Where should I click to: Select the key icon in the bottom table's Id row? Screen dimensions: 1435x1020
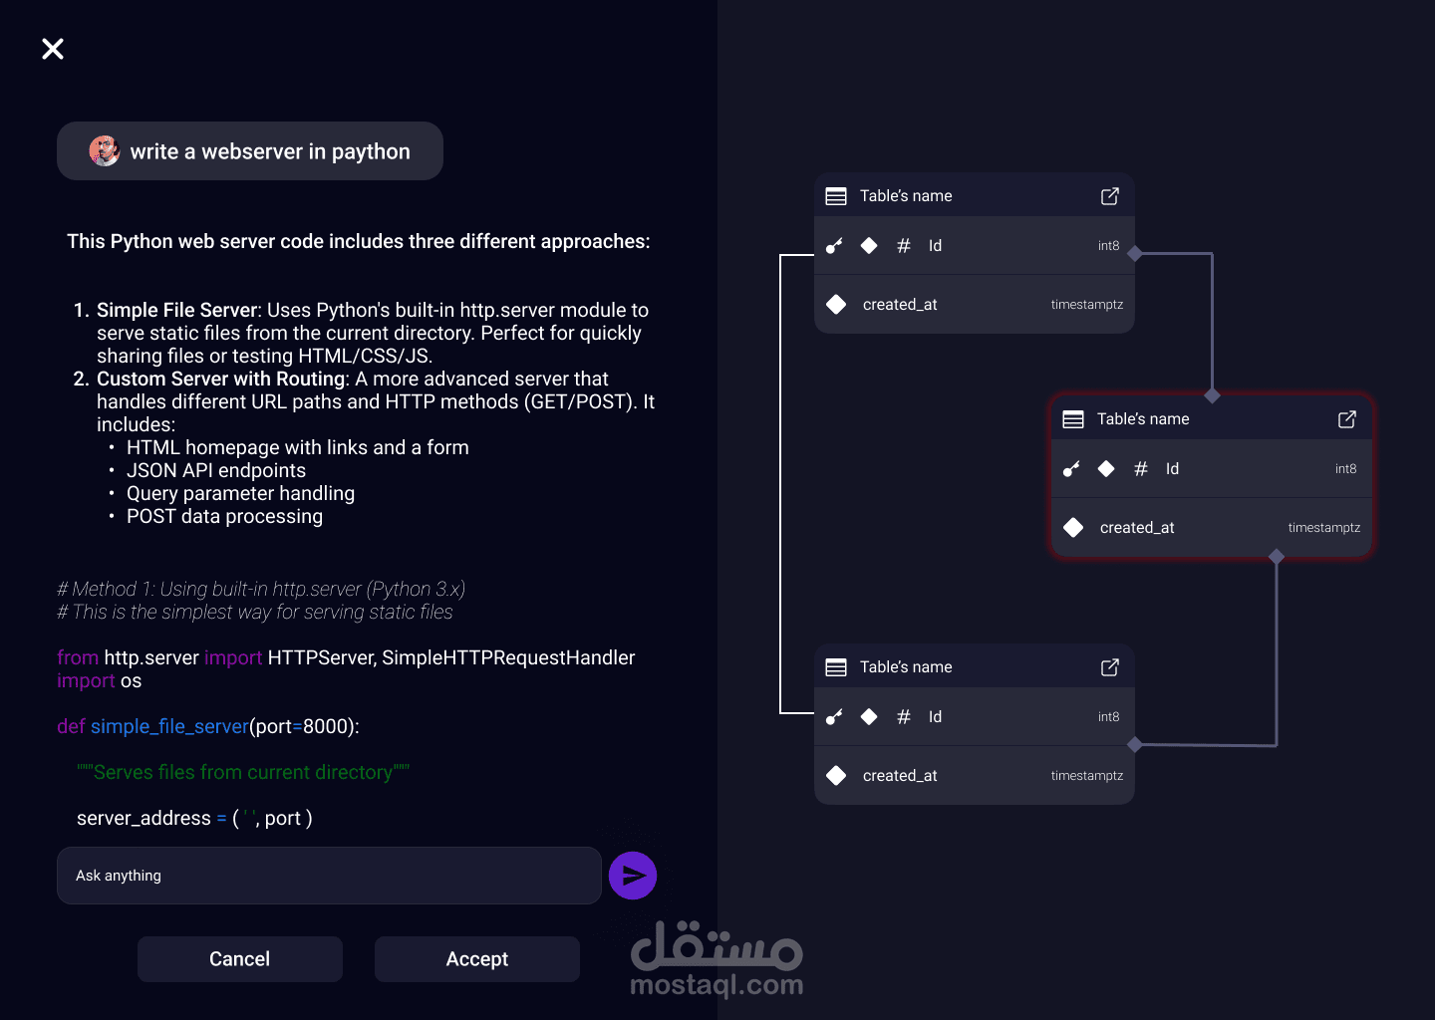point(833,716)
